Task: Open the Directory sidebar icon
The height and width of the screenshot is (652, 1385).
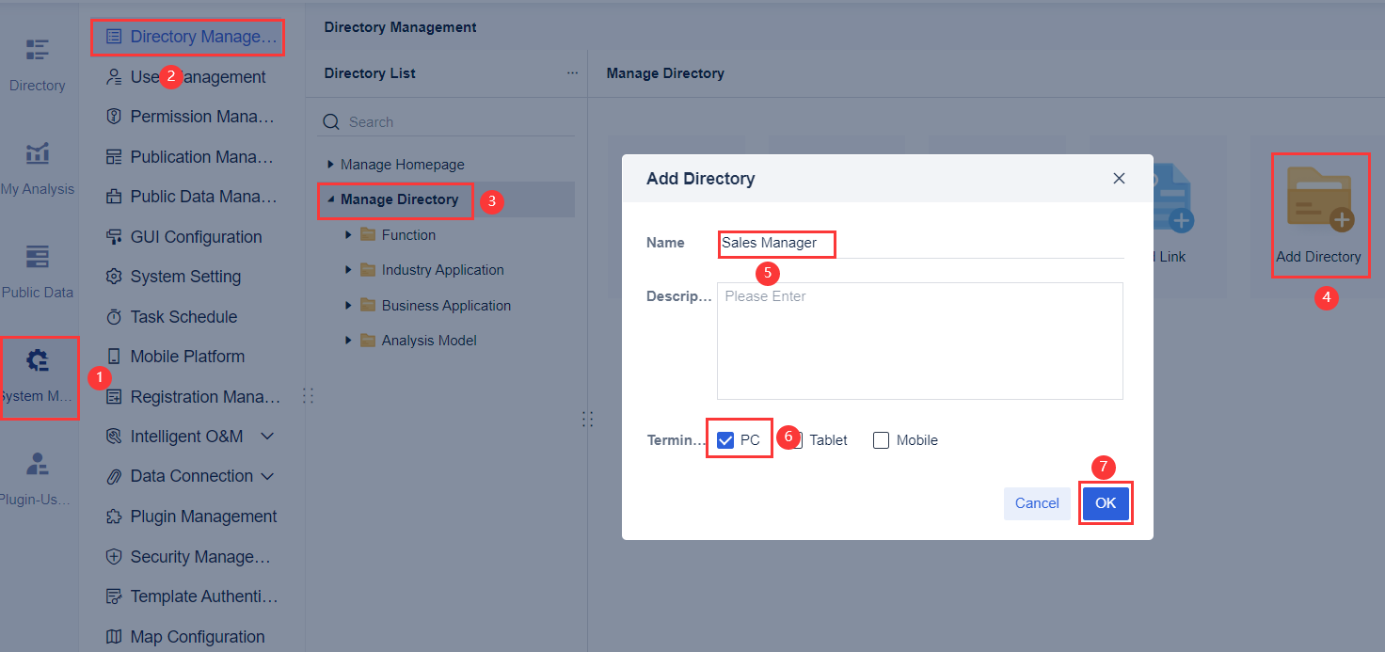Action: coord(38,50)
